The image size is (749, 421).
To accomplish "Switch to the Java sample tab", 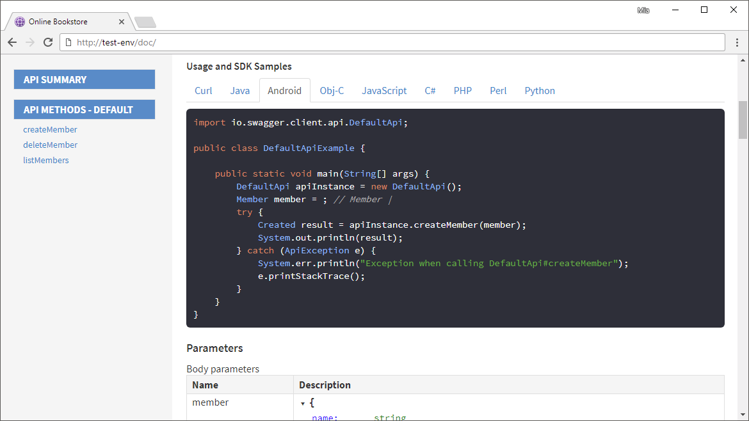I will point(240,91).
